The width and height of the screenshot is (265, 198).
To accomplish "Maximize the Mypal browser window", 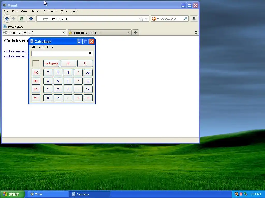I will [189, 5].
